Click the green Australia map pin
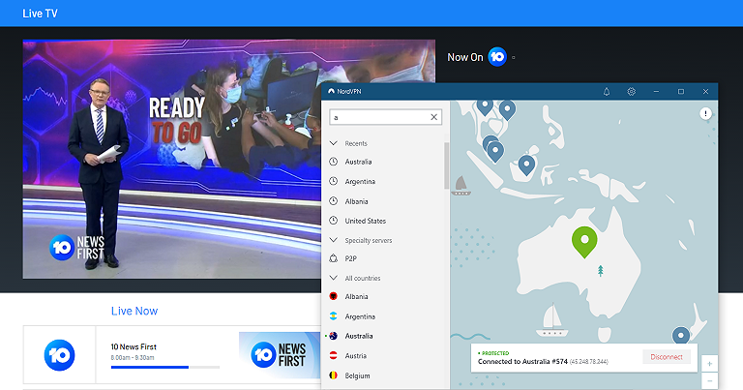This screenshot has width=743, height=390. click(x=584, y=242)
